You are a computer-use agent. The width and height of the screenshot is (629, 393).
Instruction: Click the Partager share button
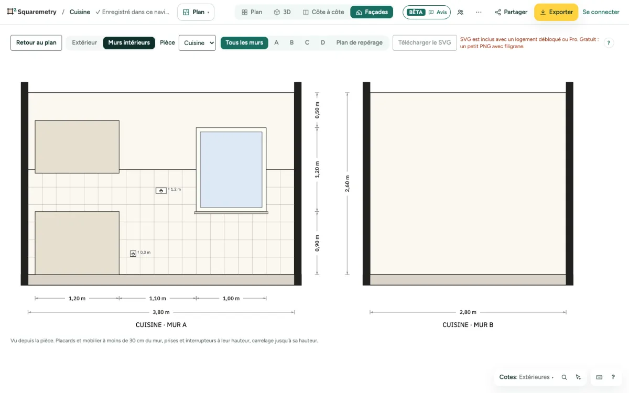click(x=511, y=12)
